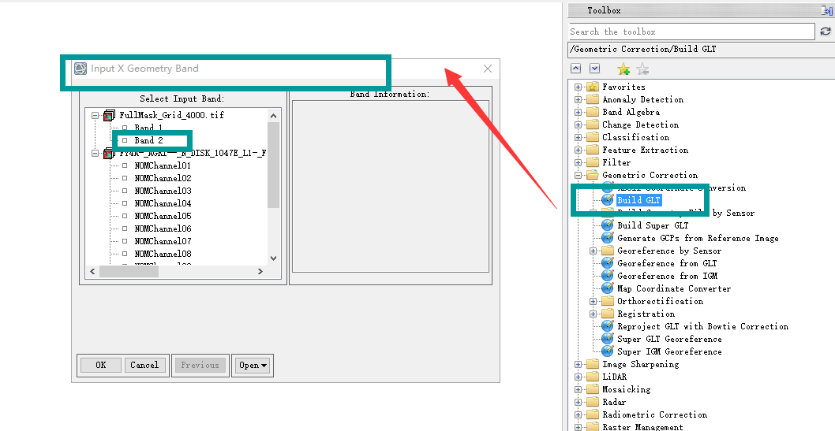
Task: Click the band list scroll-left arrow
Action: click(x=92, y=272)
